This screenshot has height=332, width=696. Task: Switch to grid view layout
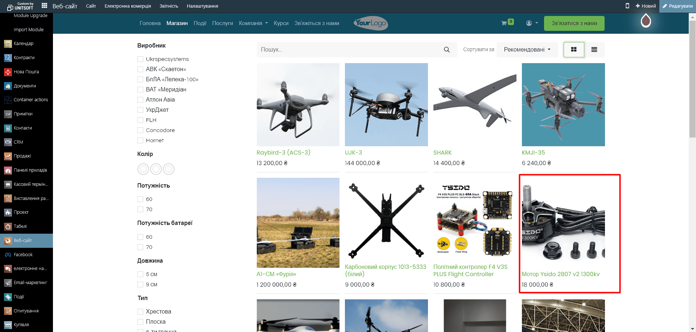(x=573, y=50)
